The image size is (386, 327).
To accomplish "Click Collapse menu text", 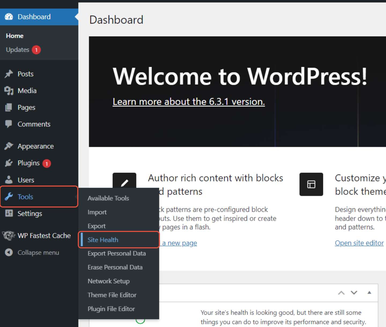I will [38, 253].
